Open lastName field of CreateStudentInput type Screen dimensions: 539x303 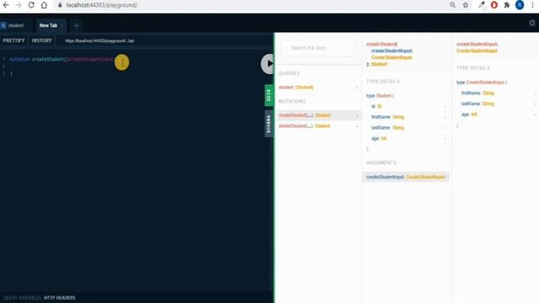(496, 104)
